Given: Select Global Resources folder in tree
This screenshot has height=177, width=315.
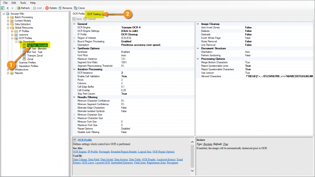Looking at the screenshot, I should click(x=24, y=28).
